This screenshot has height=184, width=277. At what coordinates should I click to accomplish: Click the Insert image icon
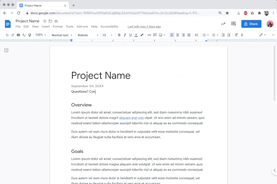(161, 35)
